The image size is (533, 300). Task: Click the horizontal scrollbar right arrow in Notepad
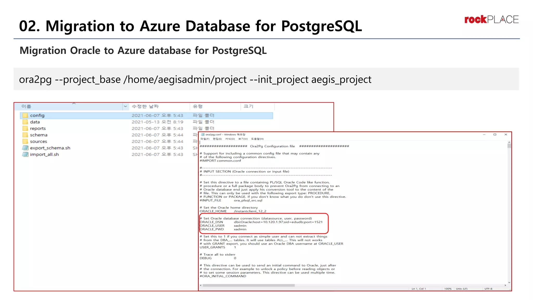(x=505, y=285)
